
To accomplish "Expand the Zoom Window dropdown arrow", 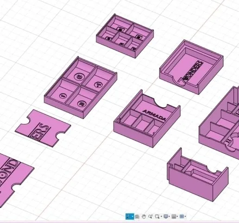I will 161,216.
